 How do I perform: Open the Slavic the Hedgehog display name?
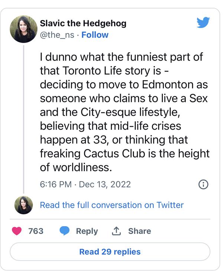point(83,23)
